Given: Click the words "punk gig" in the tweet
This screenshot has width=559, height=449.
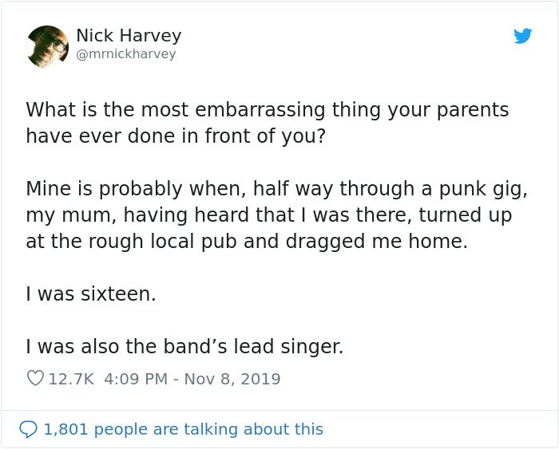Looking at the screenshot, I should (x=483, y=190).
